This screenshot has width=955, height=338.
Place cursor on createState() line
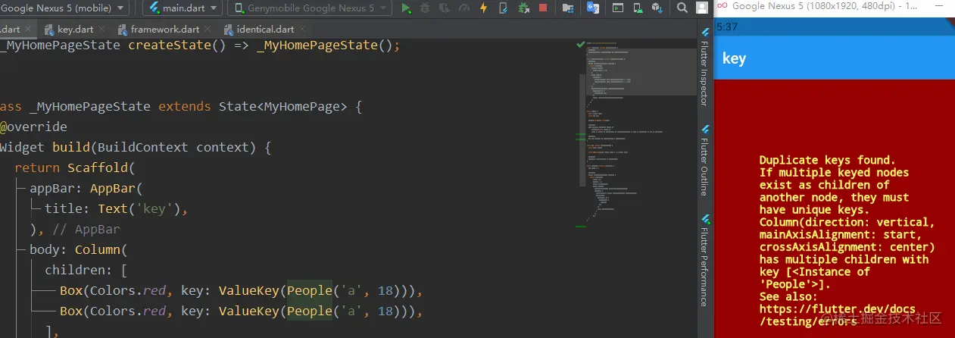click(200, 45)
